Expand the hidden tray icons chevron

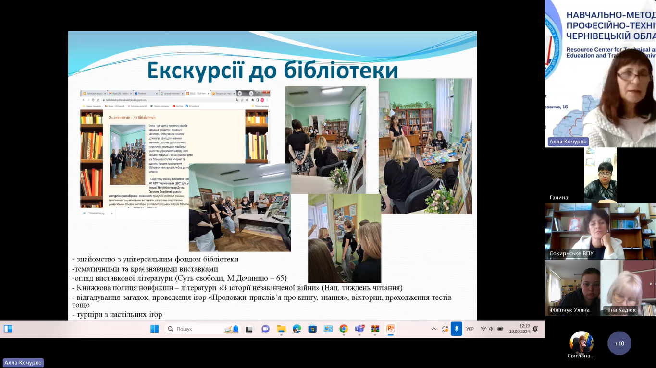(433, 329)
